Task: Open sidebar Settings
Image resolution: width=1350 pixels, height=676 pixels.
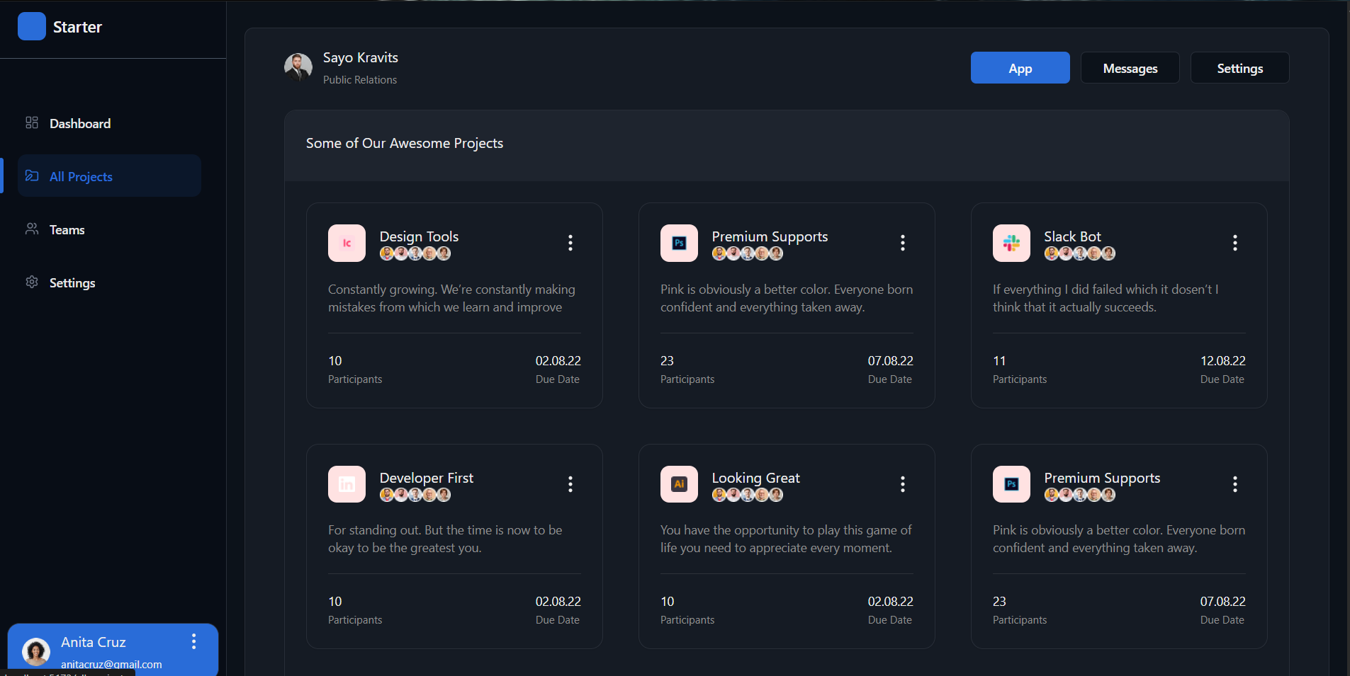Action: [72, 282]
